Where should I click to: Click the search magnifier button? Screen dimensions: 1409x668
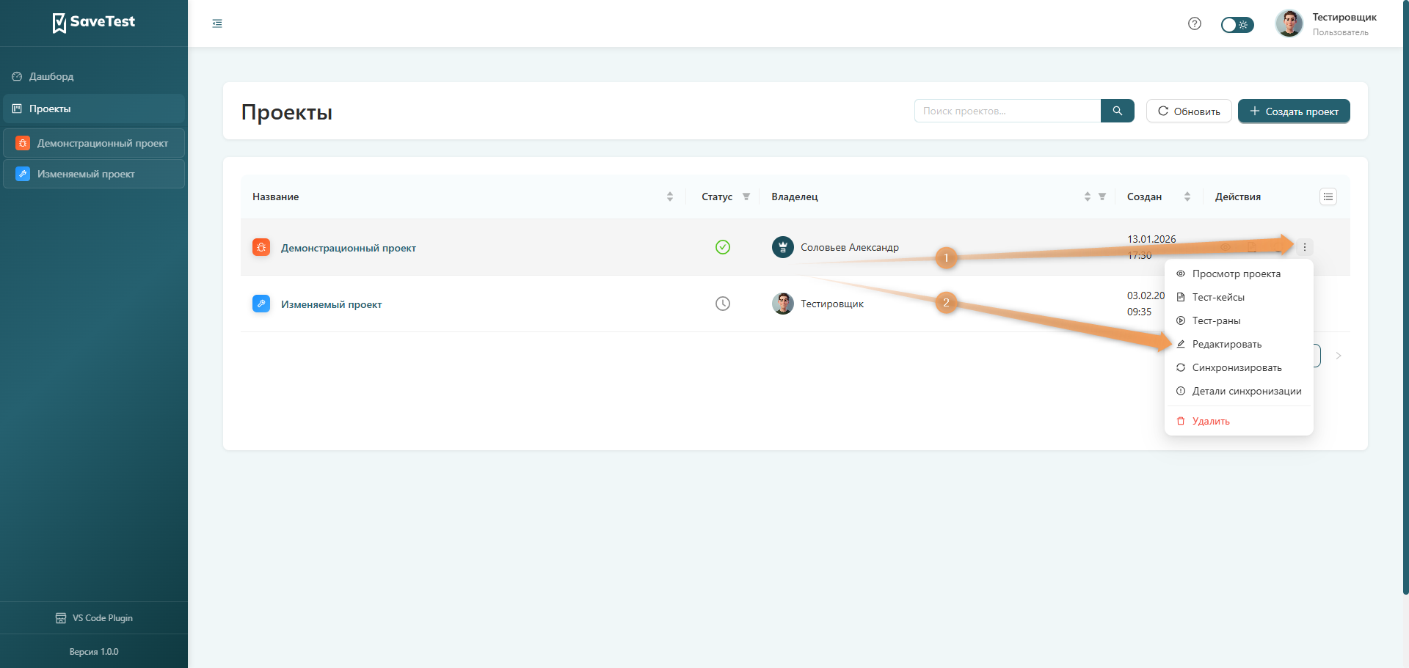[x=1117, y=111]
